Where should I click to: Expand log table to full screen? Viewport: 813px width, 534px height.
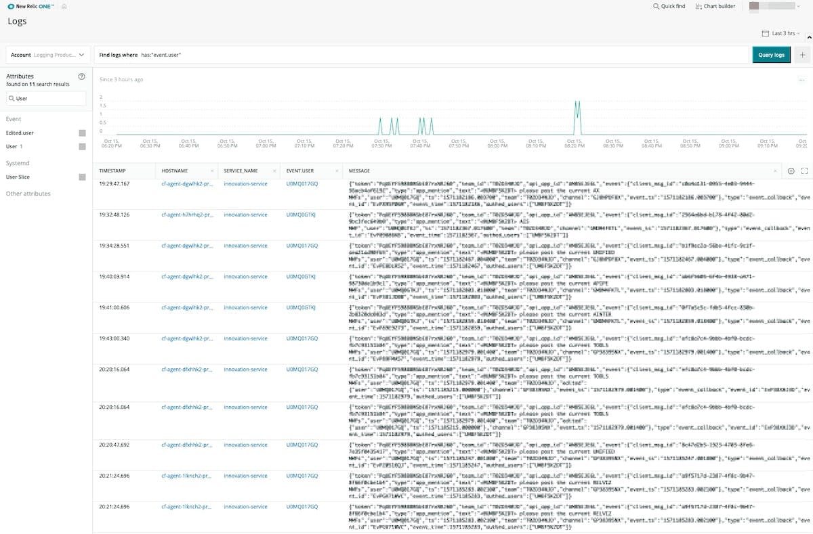804,171
